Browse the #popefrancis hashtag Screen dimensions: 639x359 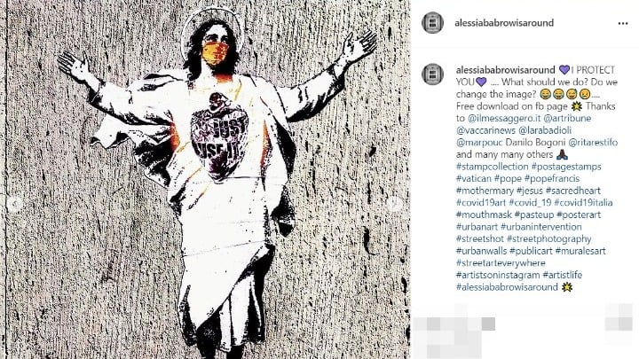(x=552, y=179)
